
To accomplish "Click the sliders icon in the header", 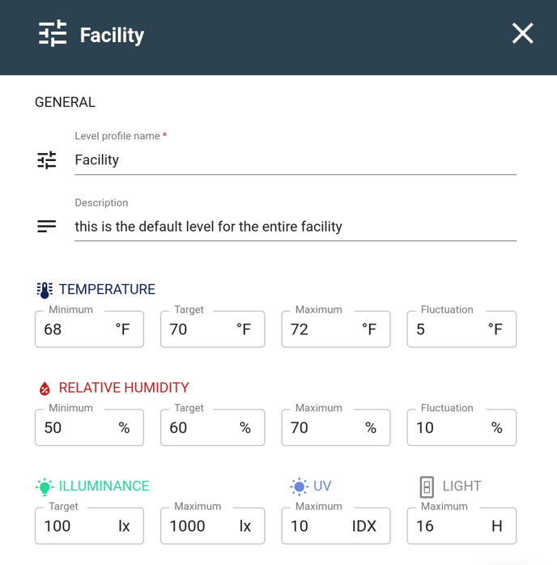I will (x=53, y=33).
